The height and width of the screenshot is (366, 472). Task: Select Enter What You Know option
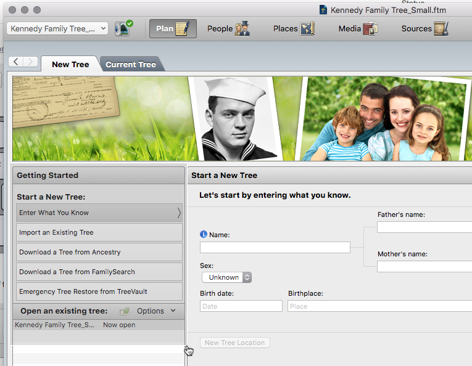pyautogui.click(x=99, y=213)
